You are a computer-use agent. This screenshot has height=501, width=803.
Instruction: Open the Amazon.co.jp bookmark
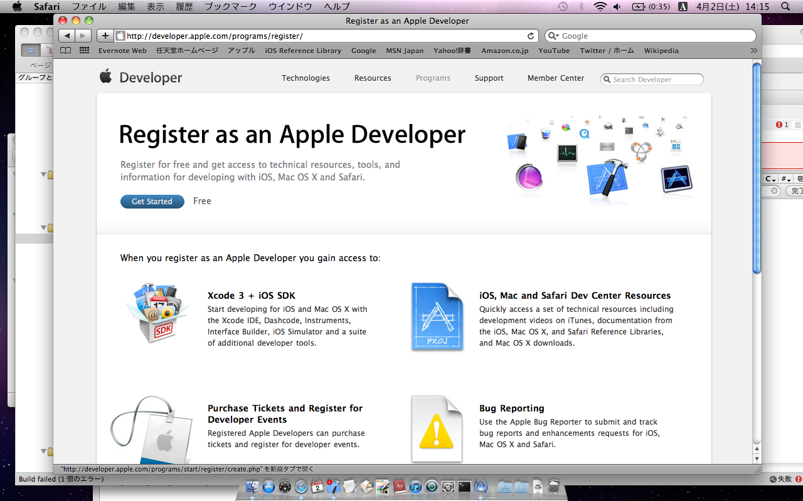[x=504, y=51]
